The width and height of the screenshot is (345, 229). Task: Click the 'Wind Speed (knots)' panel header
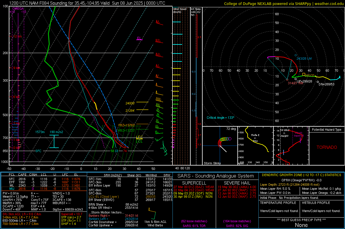point(180,10)
